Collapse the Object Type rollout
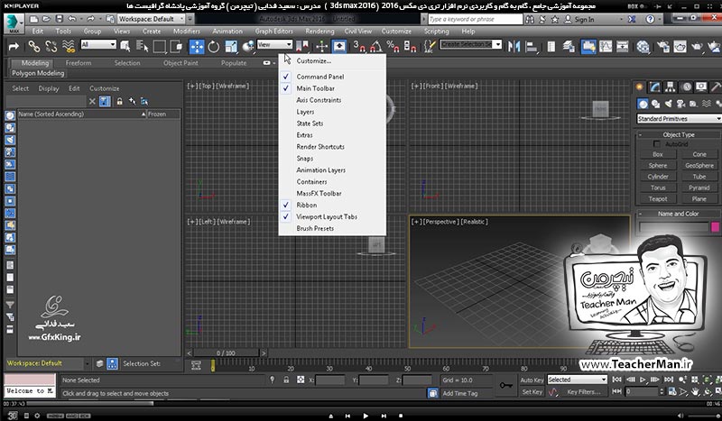 [679, 134]
